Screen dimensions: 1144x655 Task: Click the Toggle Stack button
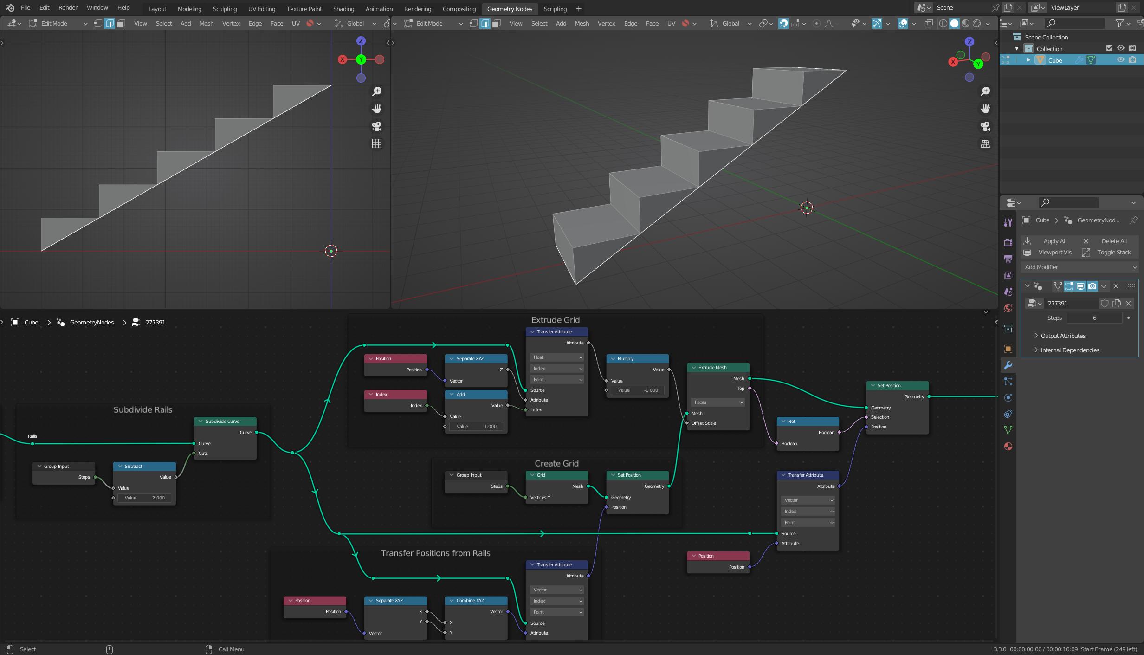pos(1113,252)
